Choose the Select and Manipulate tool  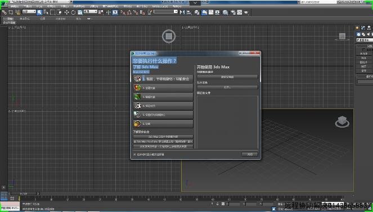pos(108,12)
